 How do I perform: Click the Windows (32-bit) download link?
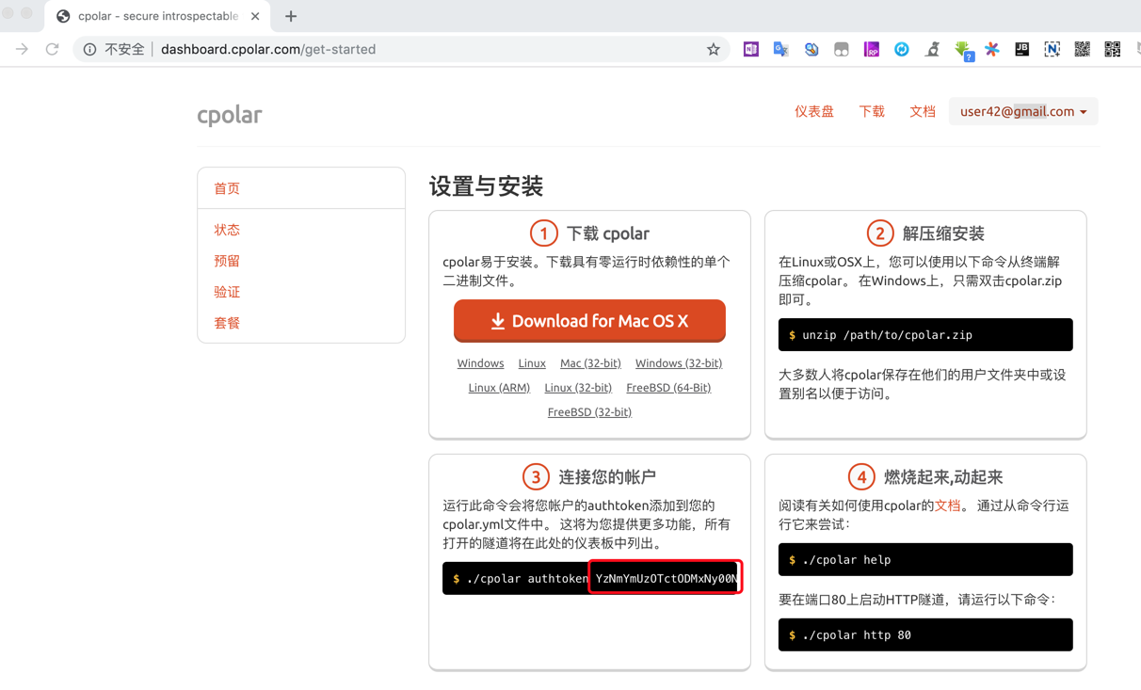(679, 363)
